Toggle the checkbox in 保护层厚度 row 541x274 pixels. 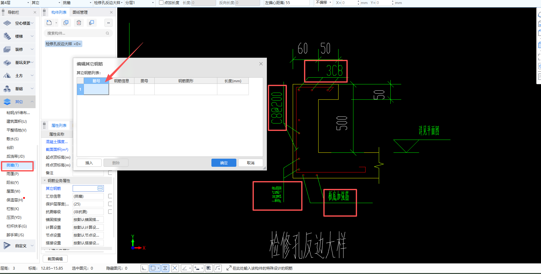110,204
